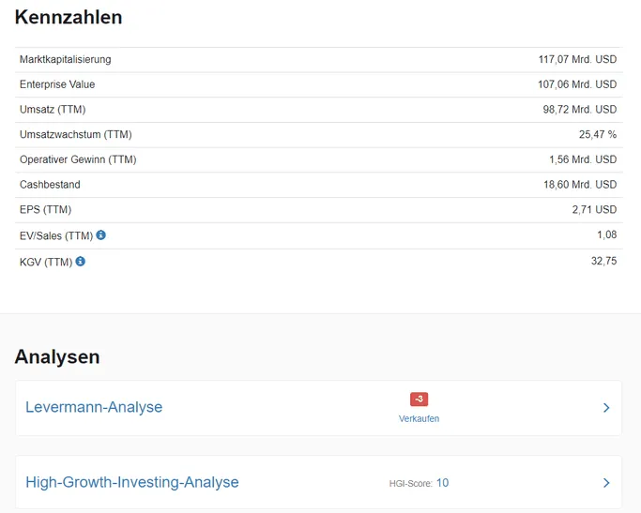The width and height of the screenshot is (641, 513).
Task: Click the Umsatzwachstum value 25,47 %
Action: click(x=597, y=134)
